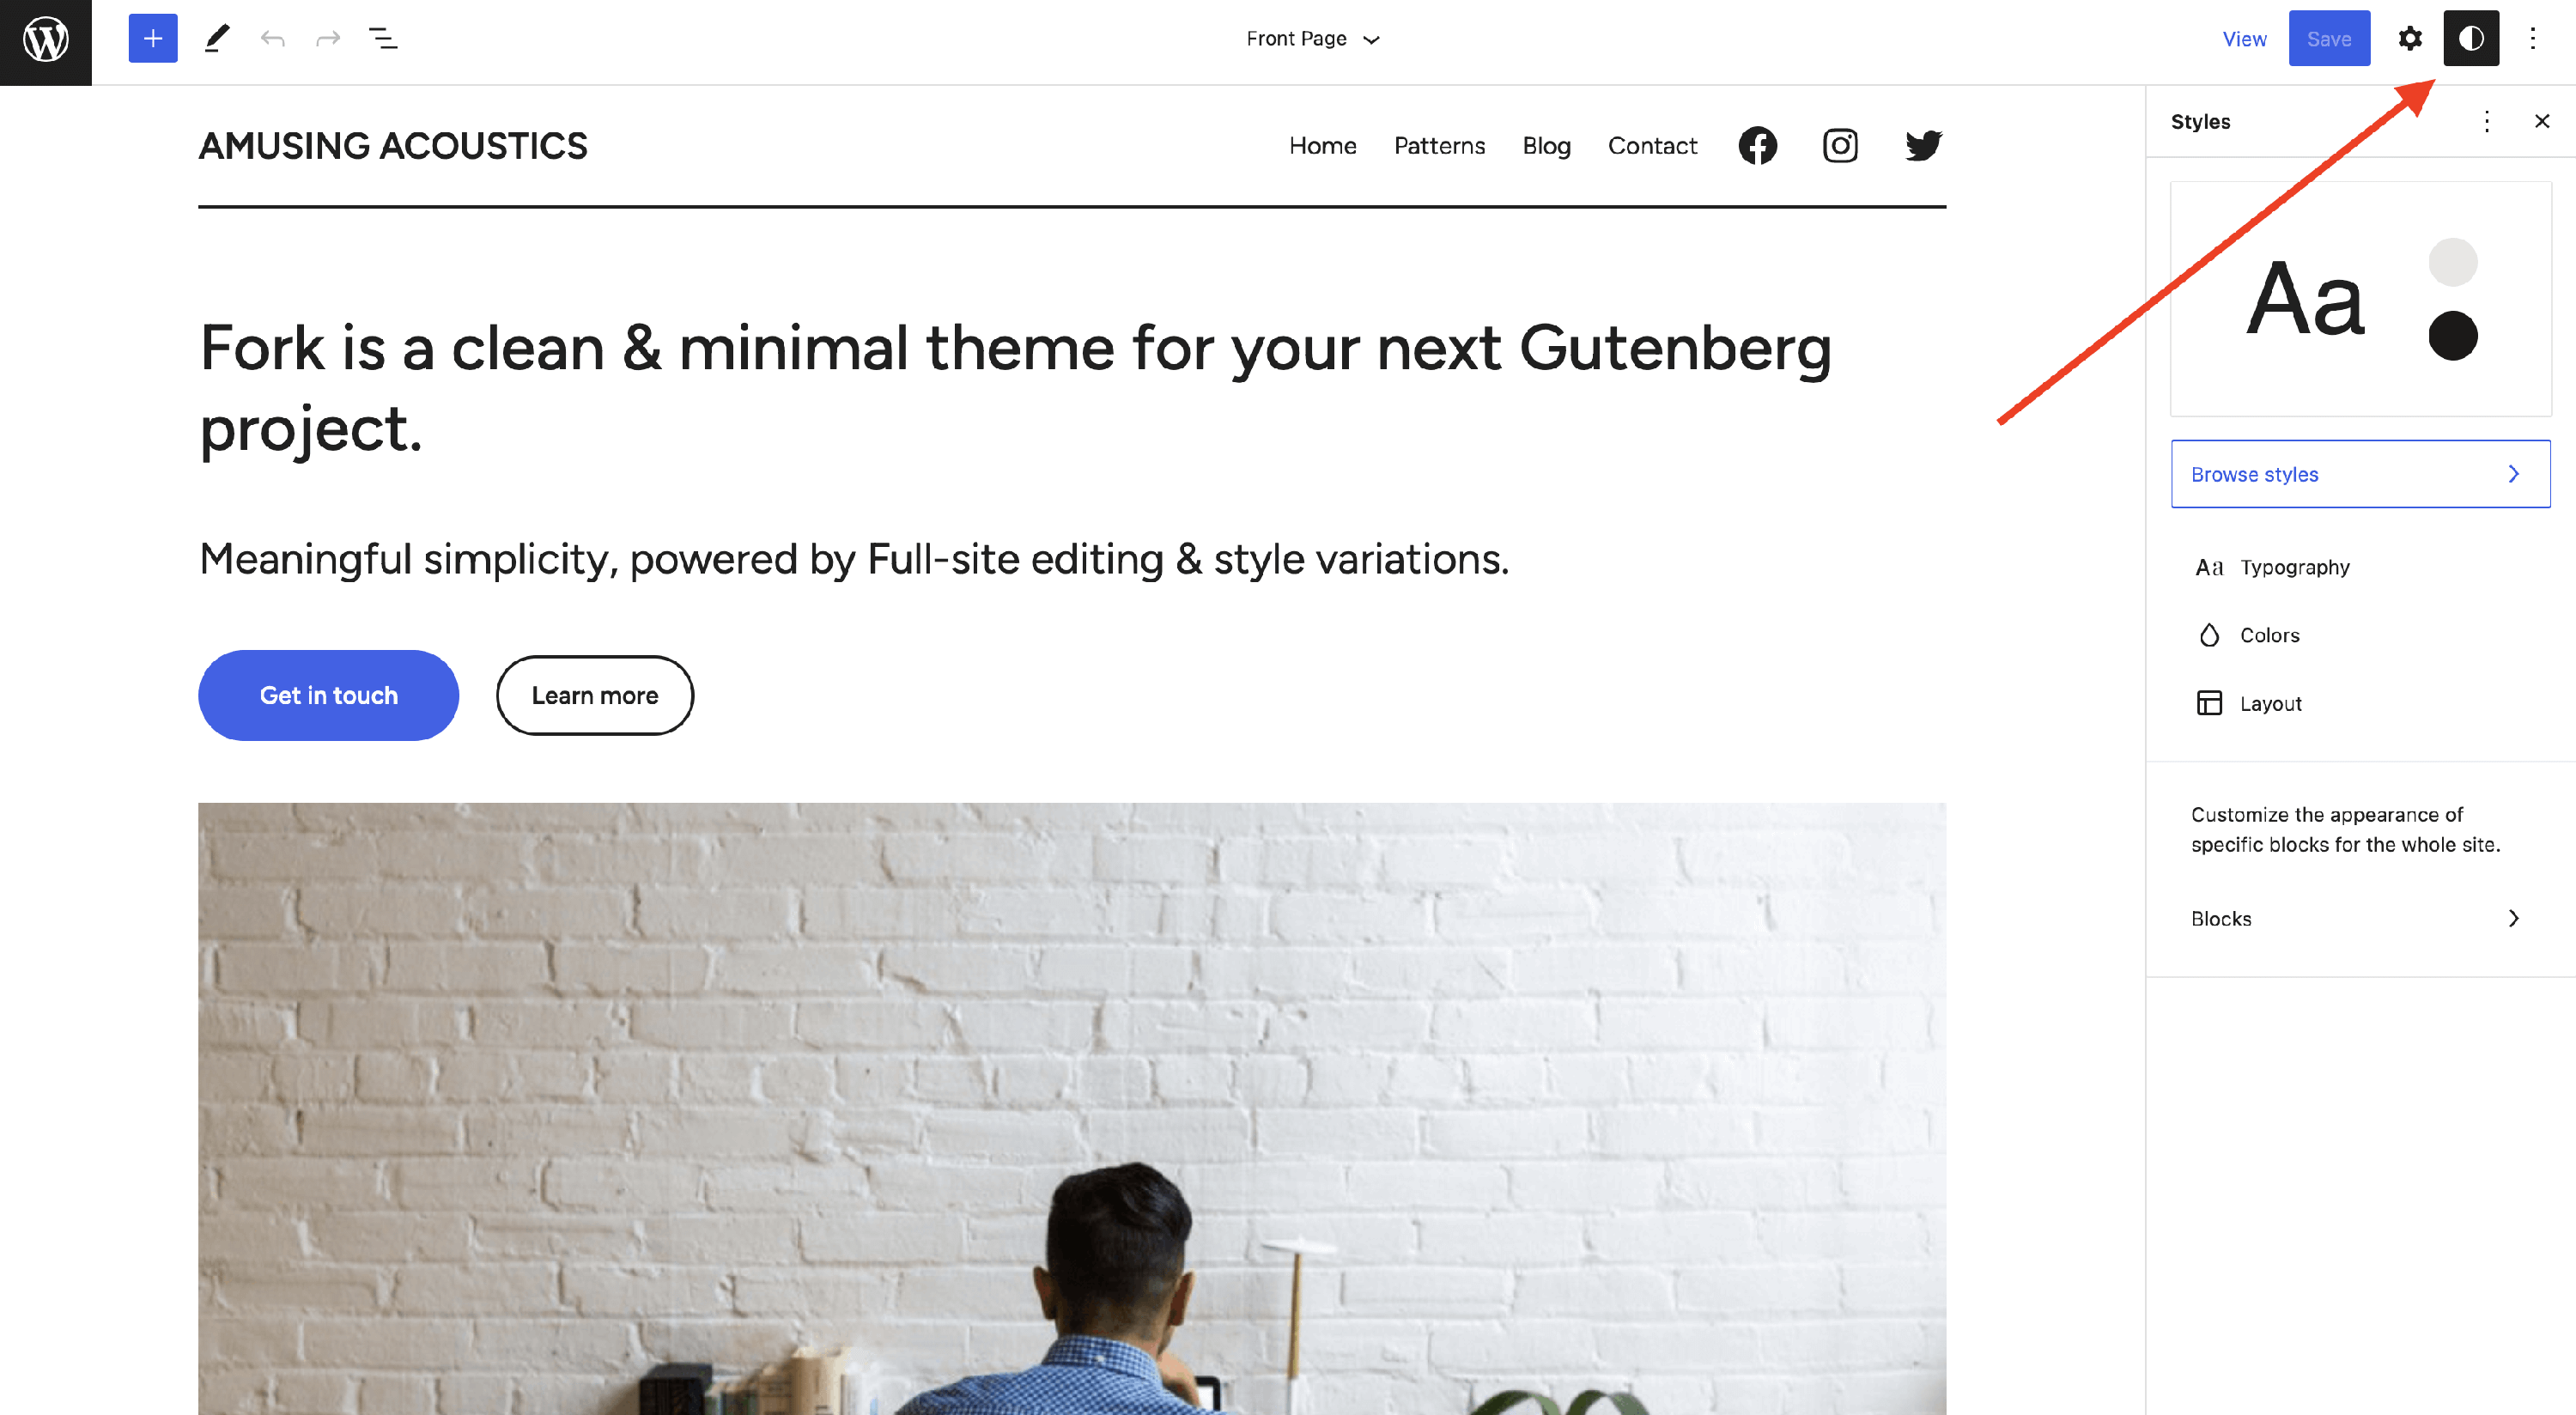
Task: Open the List View icon
Action: pos(383,39)
